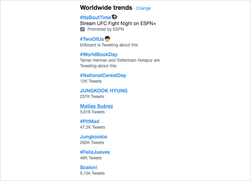This screenshot has height=181, width=251.
Task: Open the #TwoOfUs trend
Action: [x=92, y=39]
